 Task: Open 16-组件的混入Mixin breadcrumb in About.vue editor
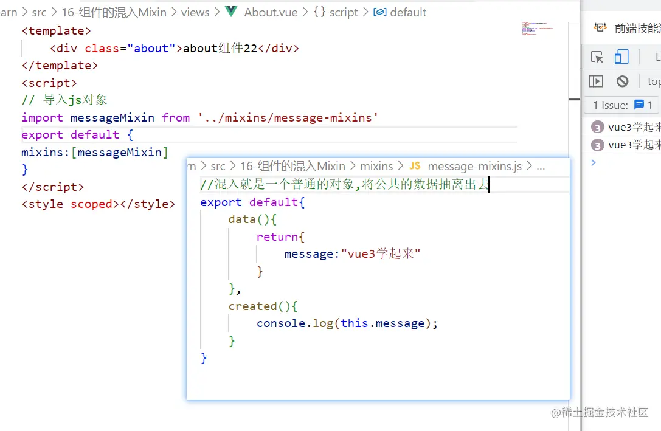coord(114,13)
